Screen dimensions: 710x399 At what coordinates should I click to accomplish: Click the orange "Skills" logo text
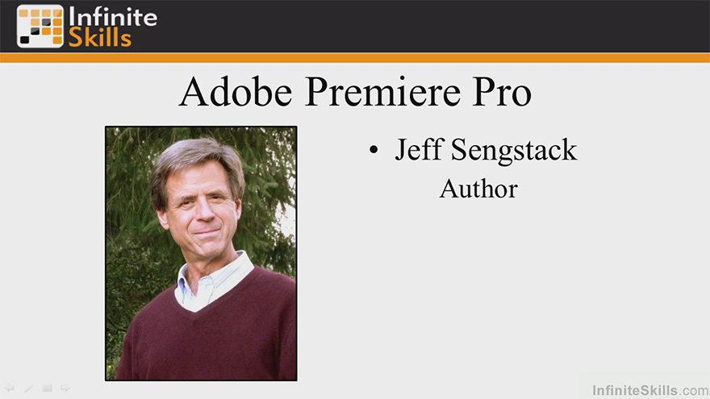click(100, 38)
